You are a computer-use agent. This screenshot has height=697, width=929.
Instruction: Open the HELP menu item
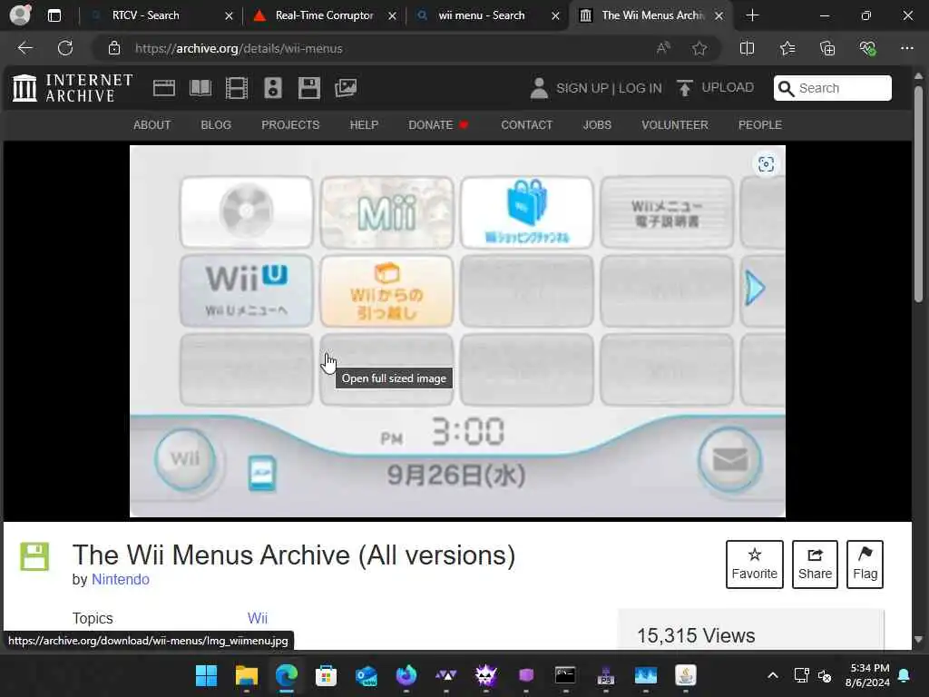[364, 125]
